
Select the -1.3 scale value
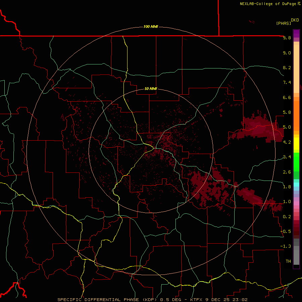286,246
